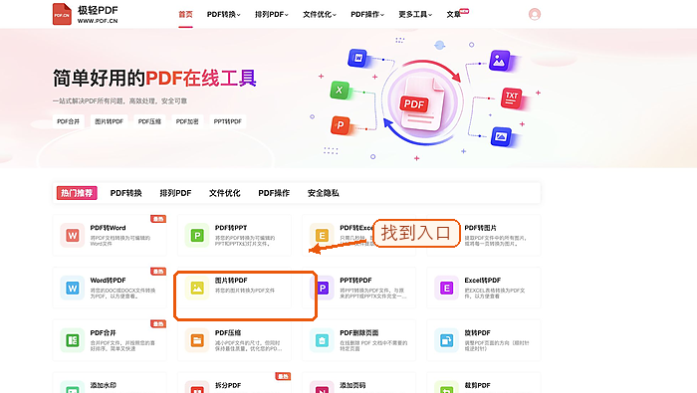This screenshot has width=697, height=393.
Task: Click the 旋转PDF blue icon
Action: coord(446,340)
